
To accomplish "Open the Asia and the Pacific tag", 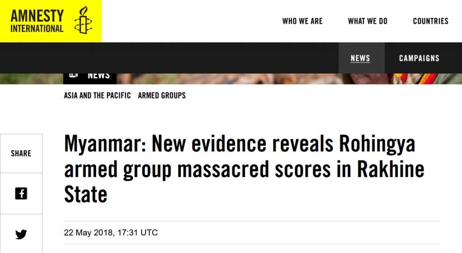I will [x=97, y=95].
